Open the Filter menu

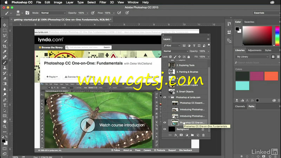point(103,2)
